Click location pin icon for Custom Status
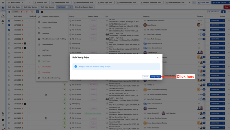 click(39, 22)
